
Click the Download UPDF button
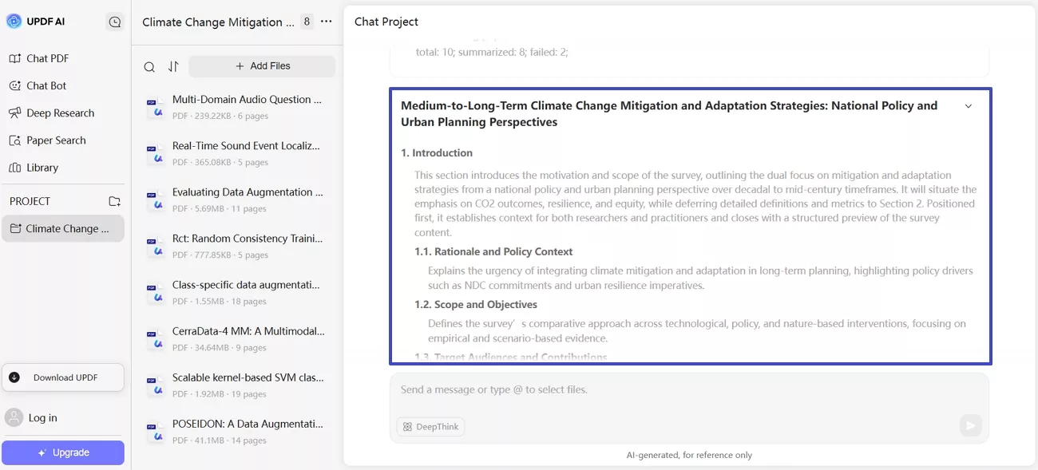(x=63, y=377)
